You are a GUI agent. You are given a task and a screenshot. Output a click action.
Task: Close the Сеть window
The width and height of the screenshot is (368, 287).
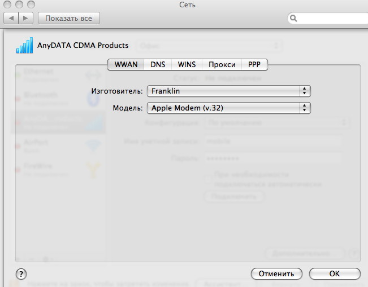pos(7,5)
